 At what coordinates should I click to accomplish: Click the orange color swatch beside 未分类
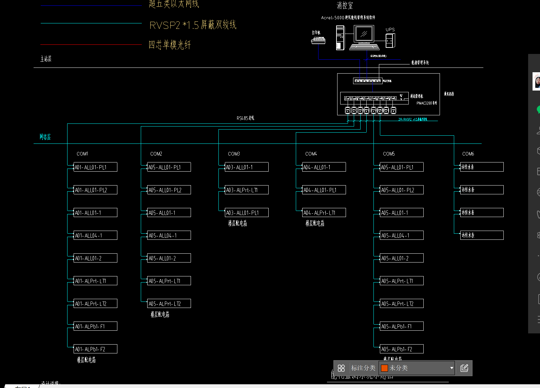tap(384, 368)
